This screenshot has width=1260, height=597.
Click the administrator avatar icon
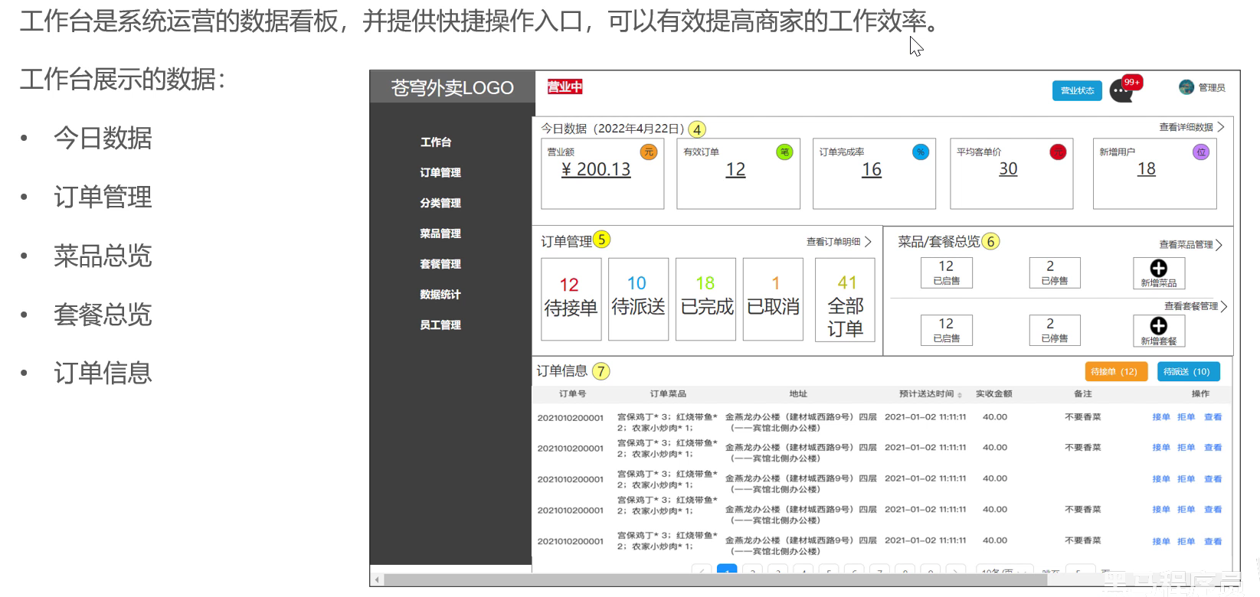coord(1186,87)
